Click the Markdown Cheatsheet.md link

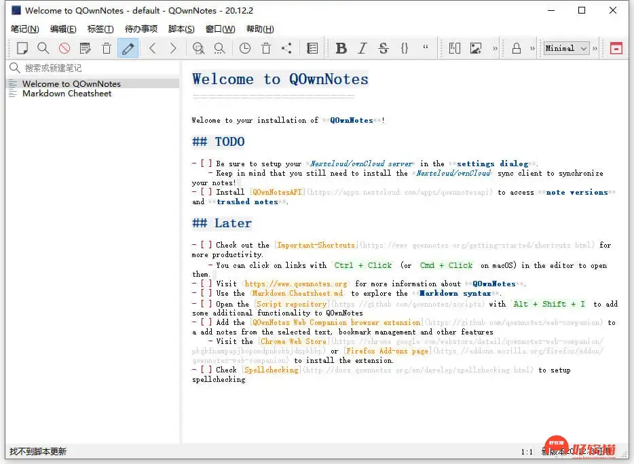coord(297,294)
